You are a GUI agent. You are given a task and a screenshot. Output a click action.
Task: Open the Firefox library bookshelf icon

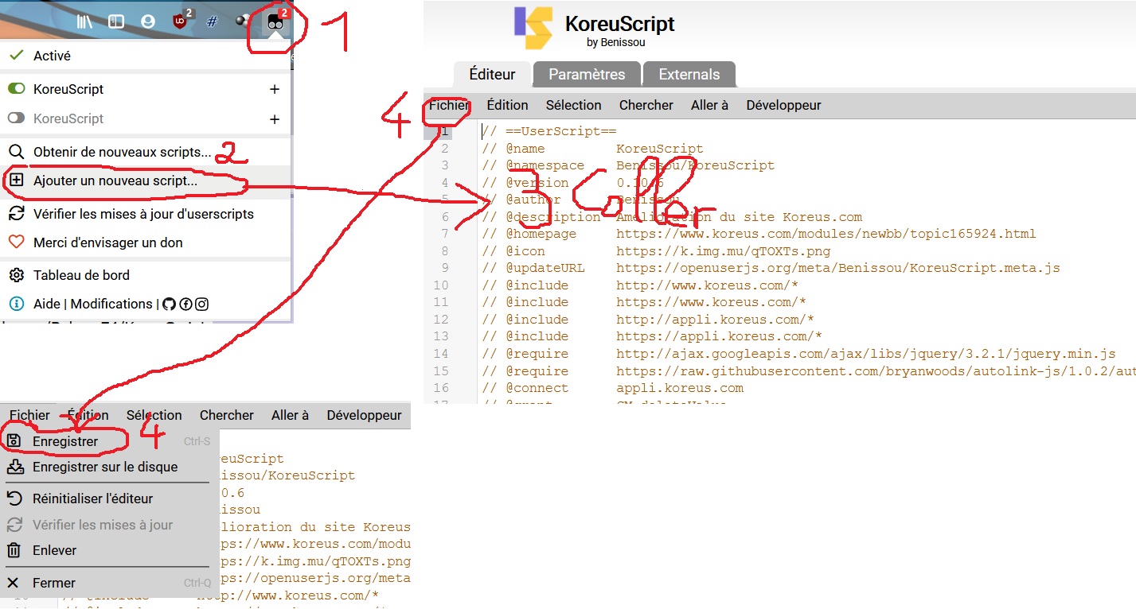pos(84,22)
